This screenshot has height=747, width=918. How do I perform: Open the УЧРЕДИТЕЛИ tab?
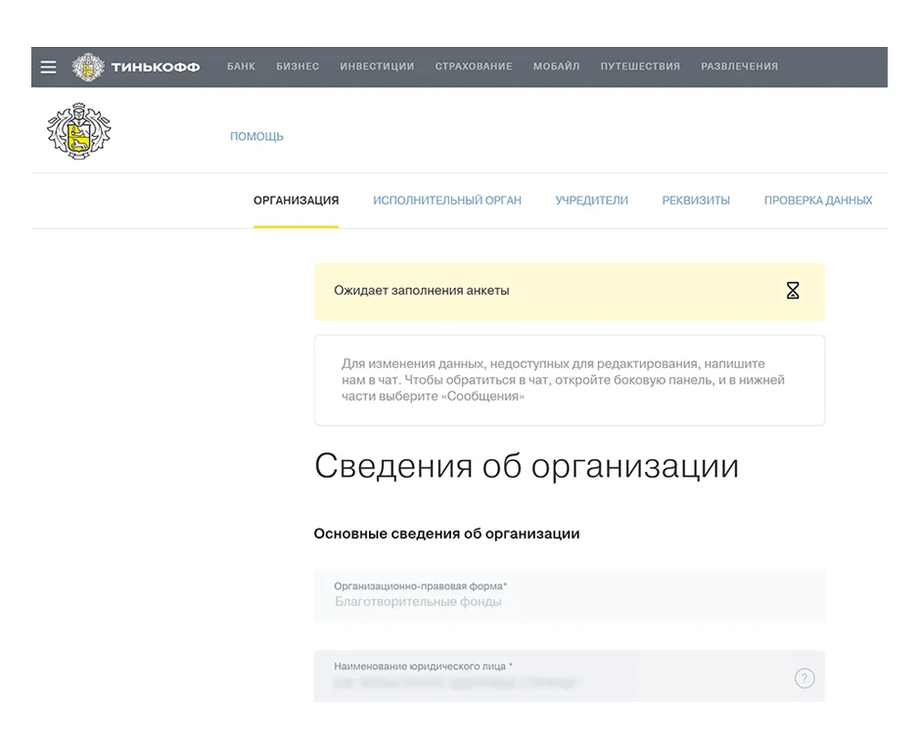(x=591, y=200)
